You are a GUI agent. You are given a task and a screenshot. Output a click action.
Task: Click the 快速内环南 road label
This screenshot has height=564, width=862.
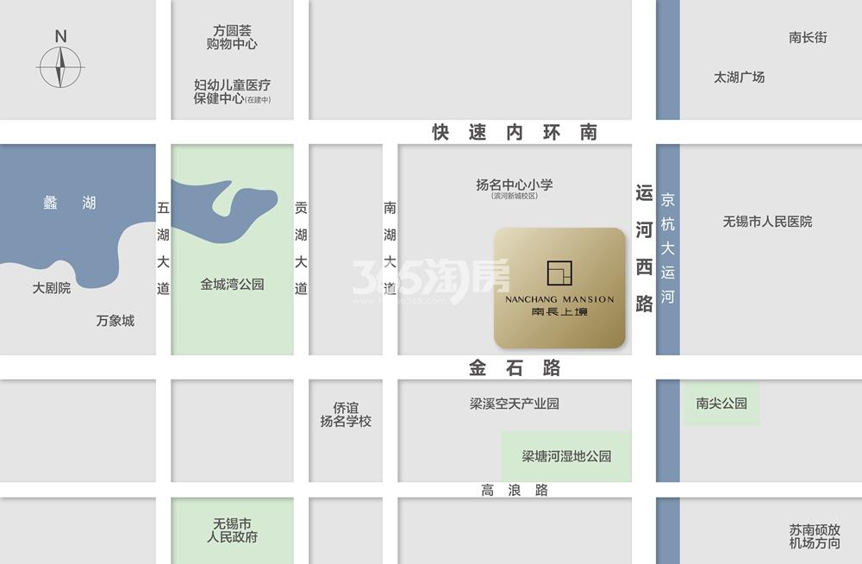pyautogui.click(x=515, y=133)
